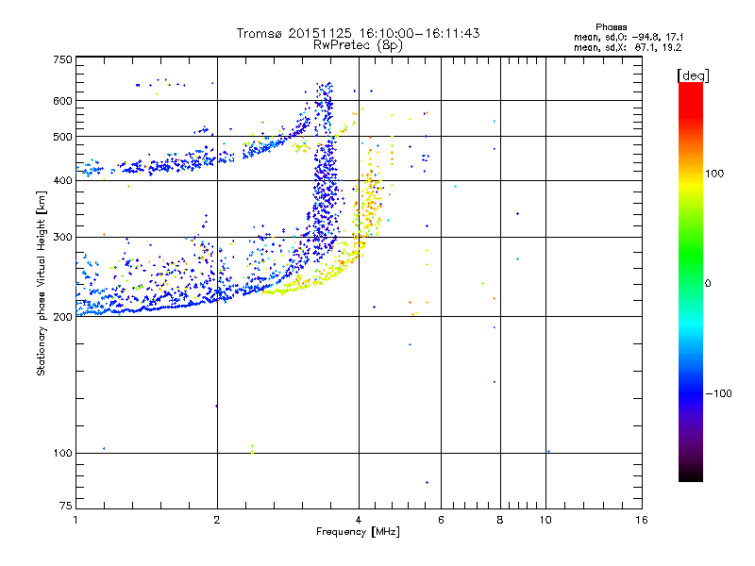This screenshot has height=566, width=755.
Task: Click the x-axis label '6'
Action: click(441, 520)
